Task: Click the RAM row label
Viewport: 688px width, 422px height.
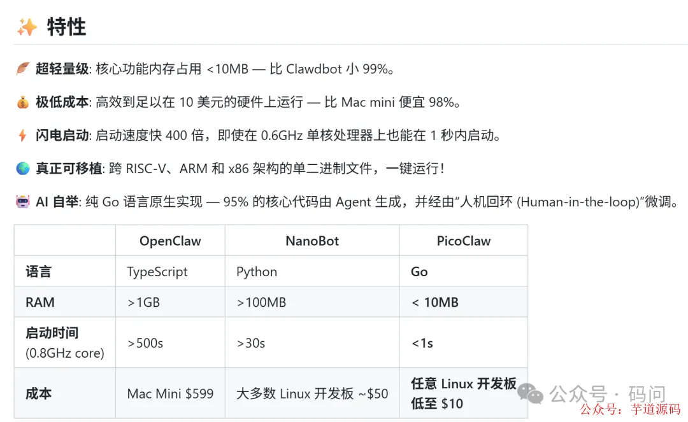Action: (x=39, y=302)
